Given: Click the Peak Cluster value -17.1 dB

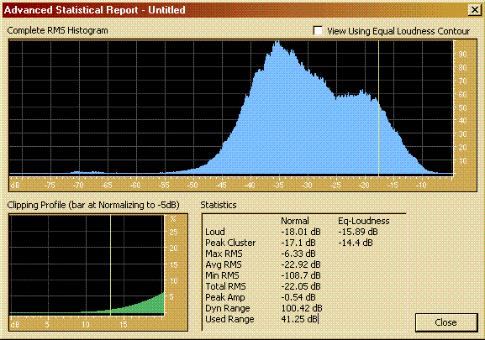Looking at the screenshot, I should pyautogui.click(x=298, y=243).
